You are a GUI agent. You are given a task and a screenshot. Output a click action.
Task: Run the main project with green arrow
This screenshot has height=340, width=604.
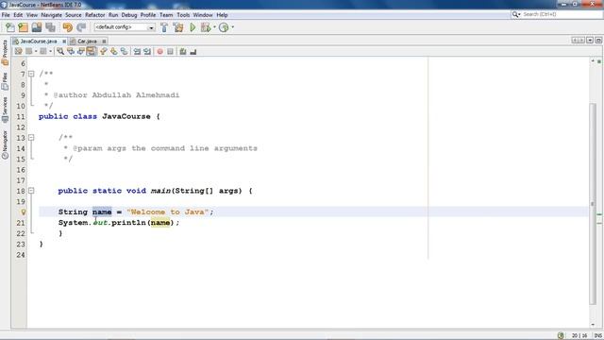(x=193, y=27)
